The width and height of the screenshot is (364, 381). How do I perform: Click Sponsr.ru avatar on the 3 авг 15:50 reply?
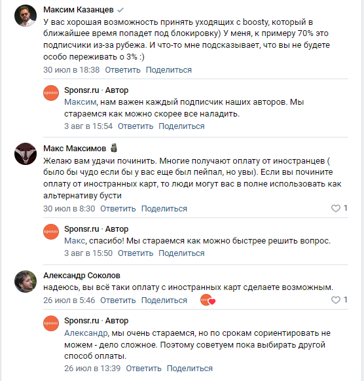coord(51,232)
